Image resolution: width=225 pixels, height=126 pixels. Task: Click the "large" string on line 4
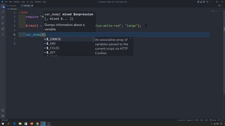click(x=131, y=26)
